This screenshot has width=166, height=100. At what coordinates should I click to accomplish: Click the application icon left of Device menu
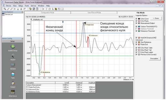coord(4,6)
